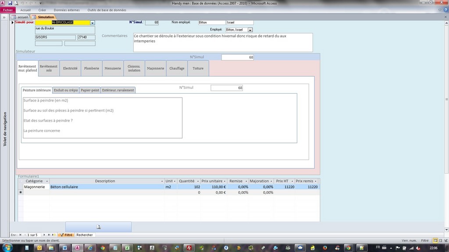
Task: Open FileZilla from the Windows taskbar
Action: (x=189, y=248)
